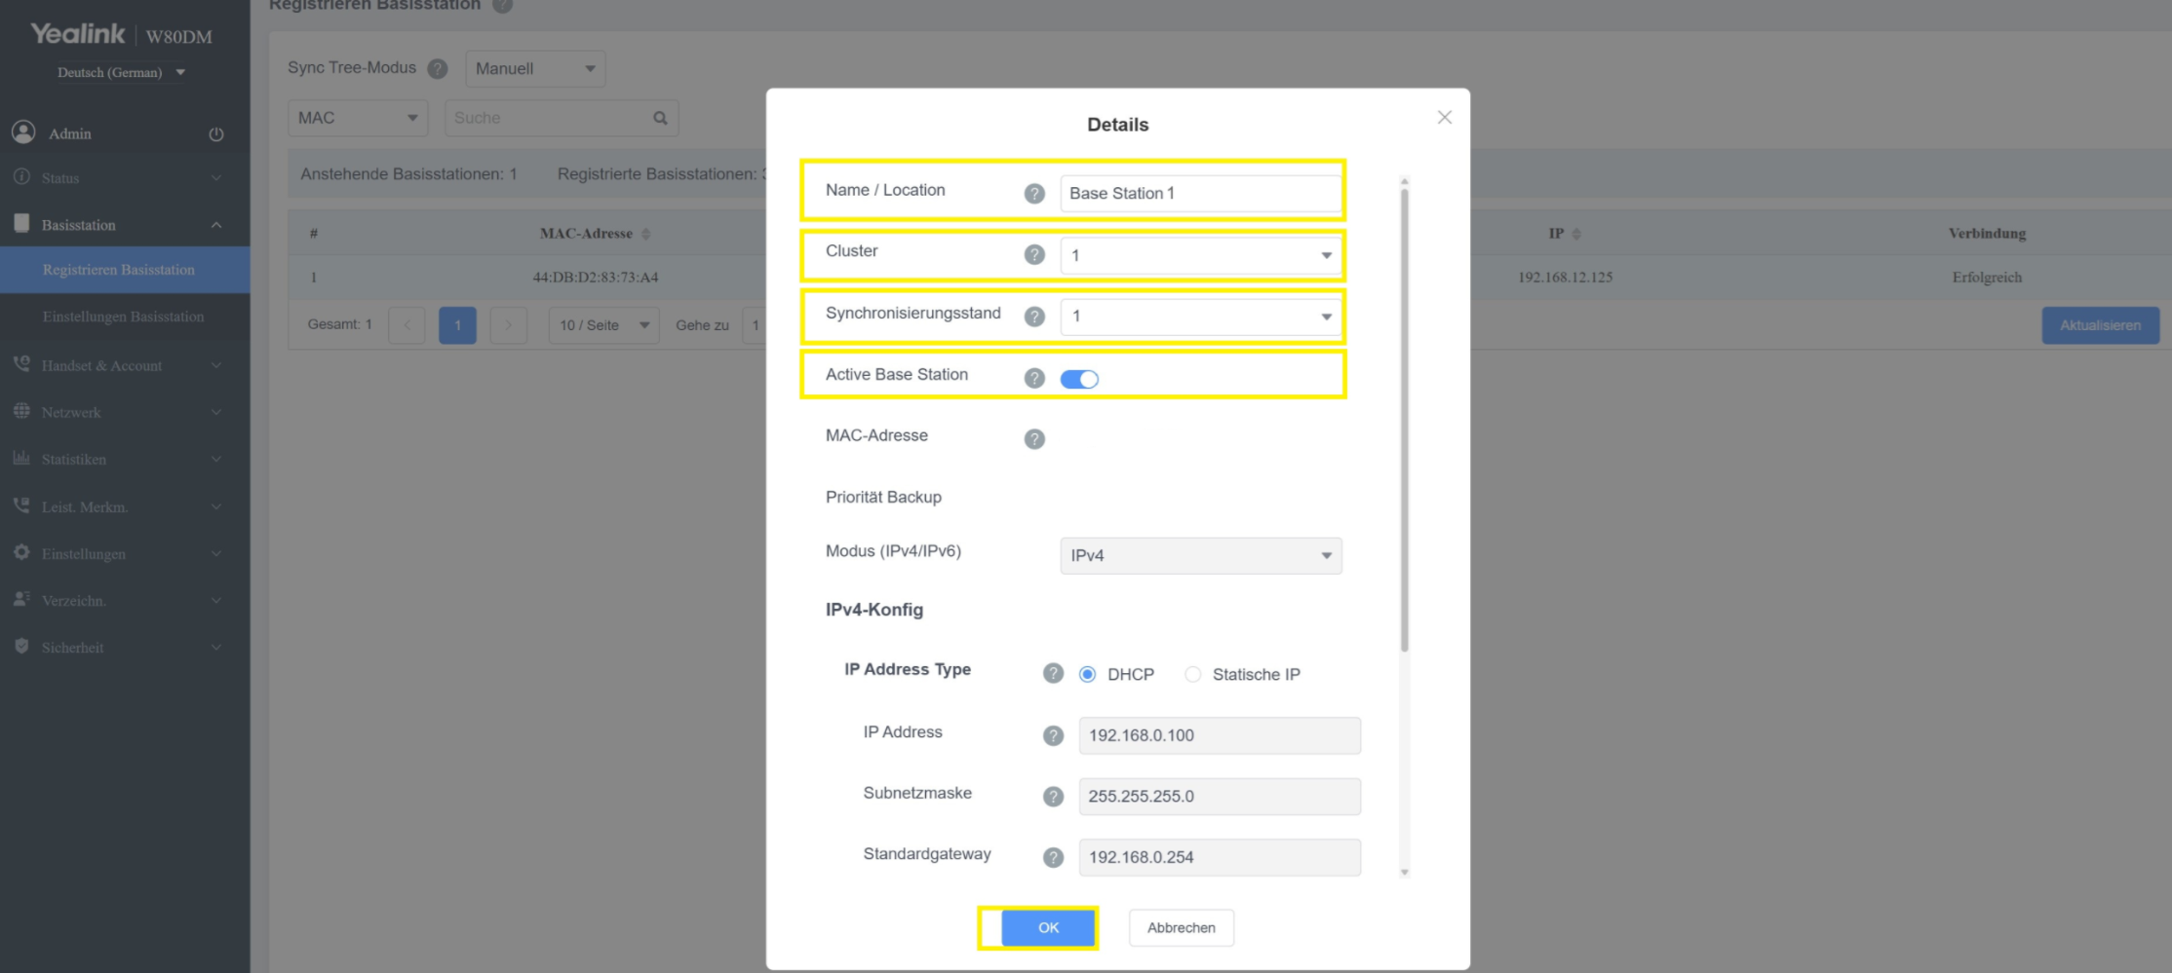Click the Abbrechen button
2172x973 pixels.
(x=1181, y=928)
